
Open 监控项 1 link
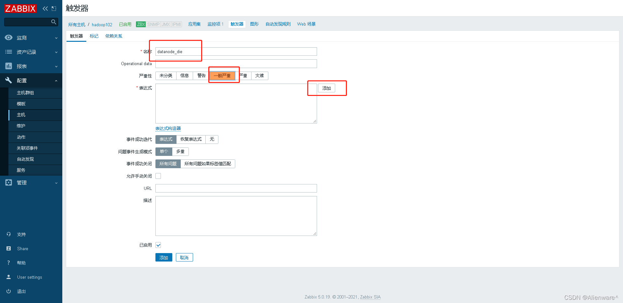(215, 24)
